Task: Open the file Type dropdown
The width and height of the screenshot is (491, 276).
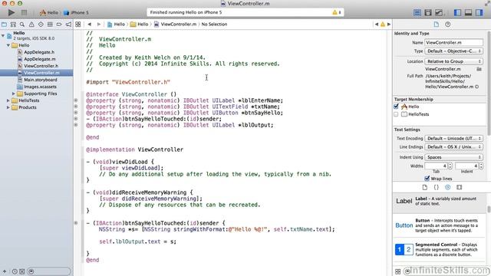Action: point(453,51)
